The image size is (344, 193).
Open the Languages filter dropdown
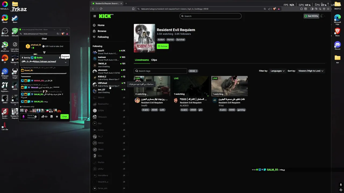click(278, 71)
